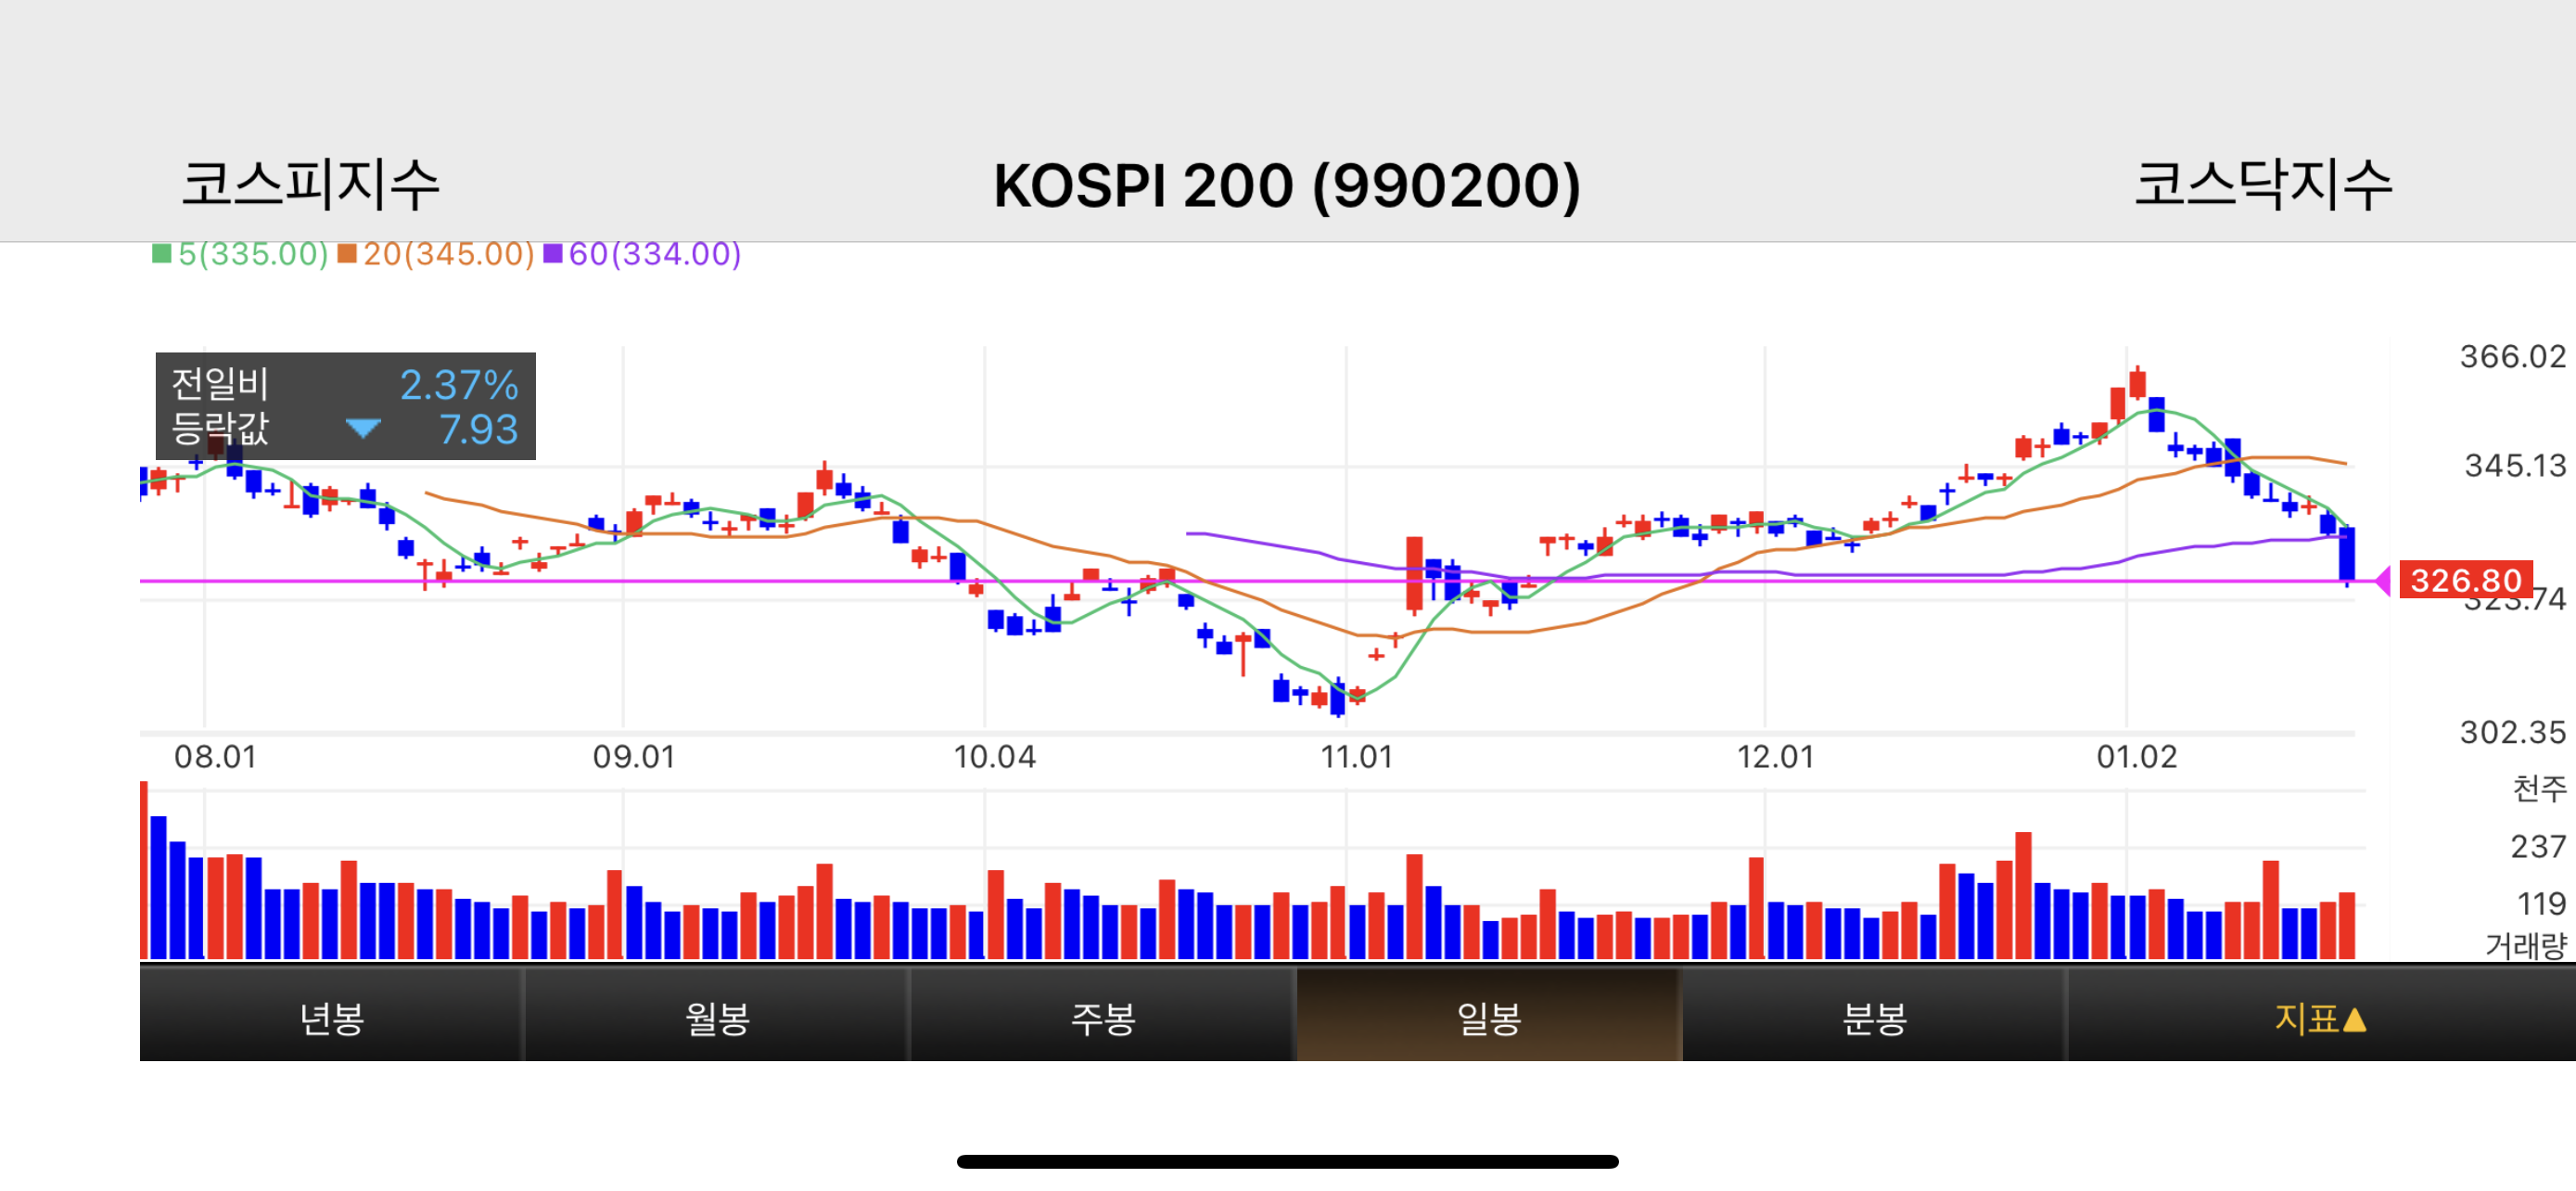Go to 코스피지수 index on left
Viewport: 2576px width, 1191px height.
pyautogui.click(x=310, y=185)
